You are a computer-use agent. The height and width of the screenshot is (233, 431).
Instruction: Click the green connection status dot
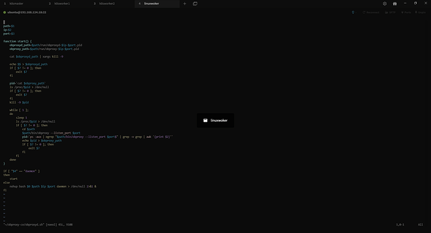click(x=4, y=12)
